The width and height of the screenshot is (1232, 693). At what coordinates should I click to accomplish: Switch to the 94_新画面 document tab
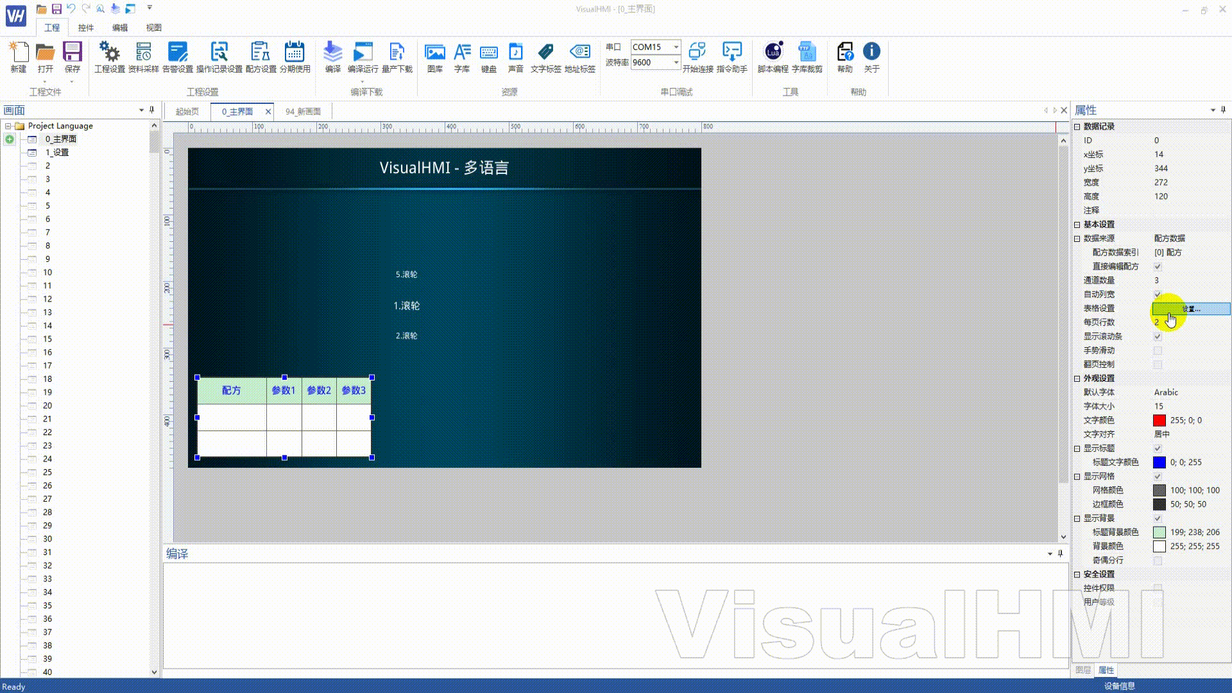pos(303,112)
